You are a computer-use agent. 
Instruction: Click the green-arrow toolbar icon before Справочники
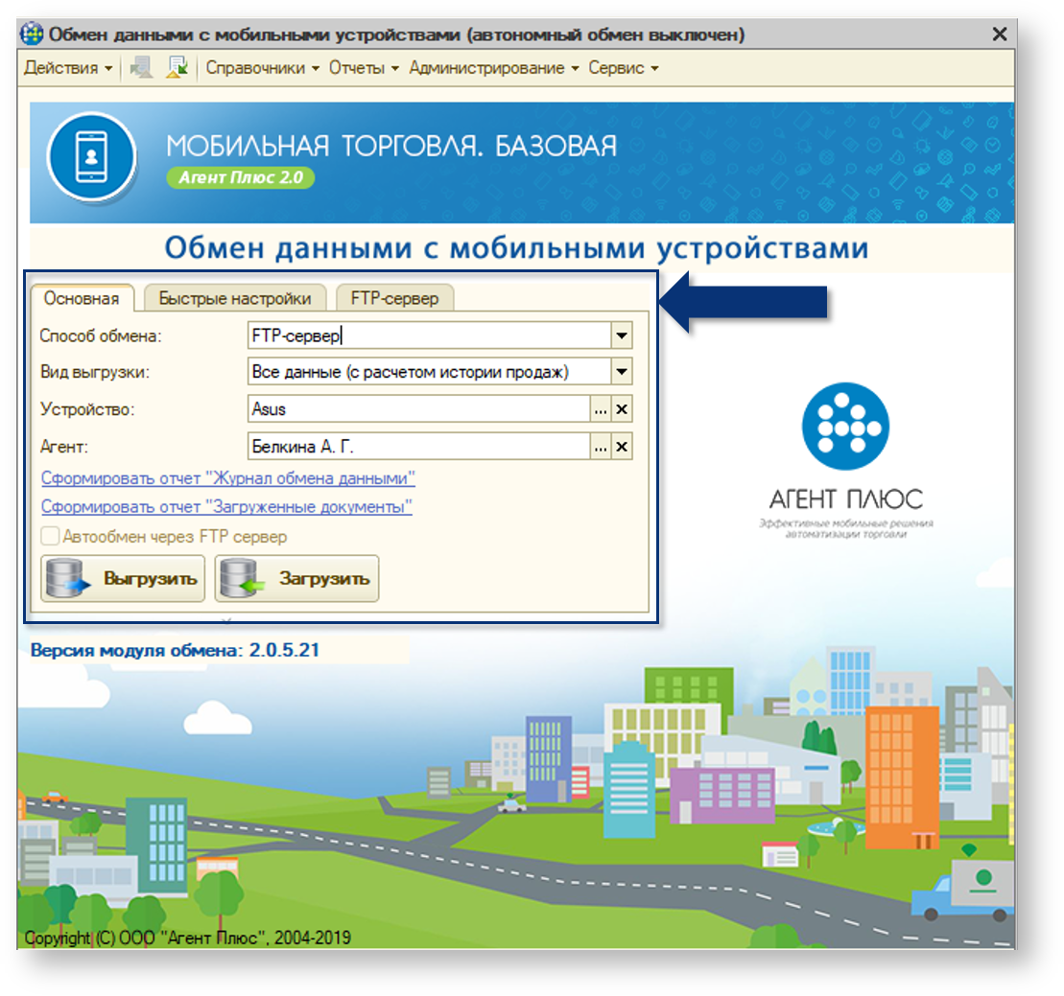click(x=177, y=68)
